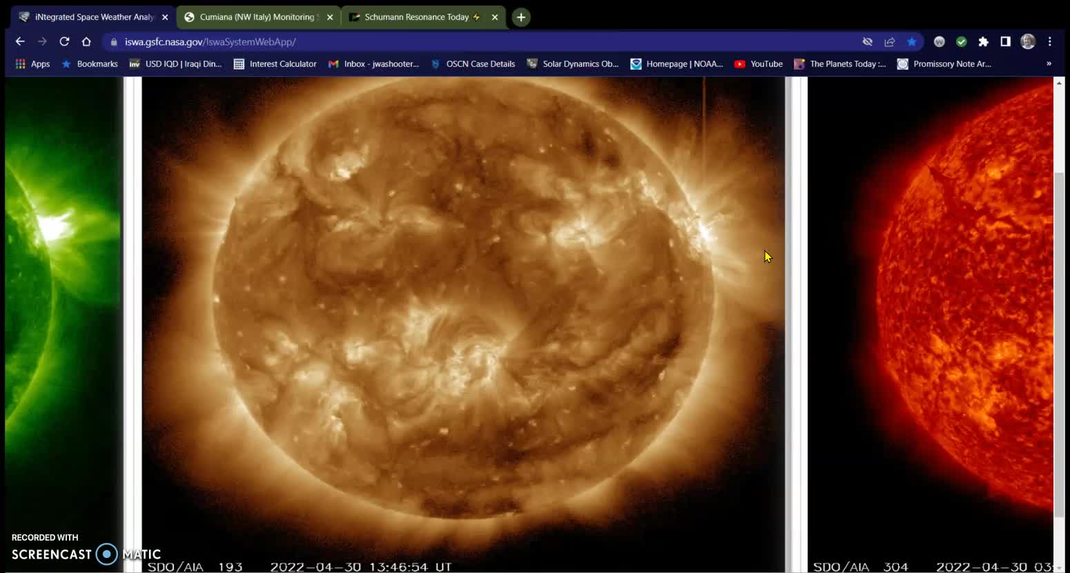Image resolution: width=1070 pixels, height=573 pixels.
Task: Close the Cumiana (NW Italy) Monitoring tab
Action: click(x=330, y=17)
